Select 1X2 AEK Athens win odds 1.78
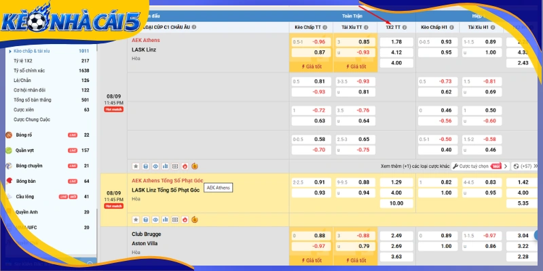The height and width of the screenshot is (271, 543). 396,42
